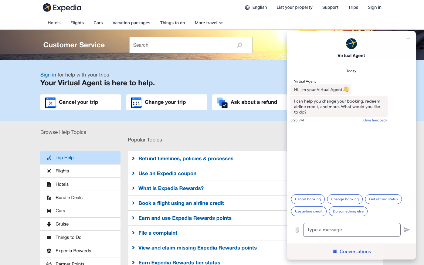Open the Hotels navigation tab
Image resolution: width=424 pixels, height=265 pixels.
(54, 23)
